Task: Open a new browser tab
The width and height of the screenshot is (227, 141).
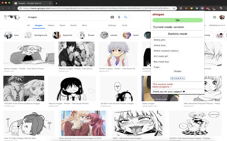Action: (x=56, y=3)
